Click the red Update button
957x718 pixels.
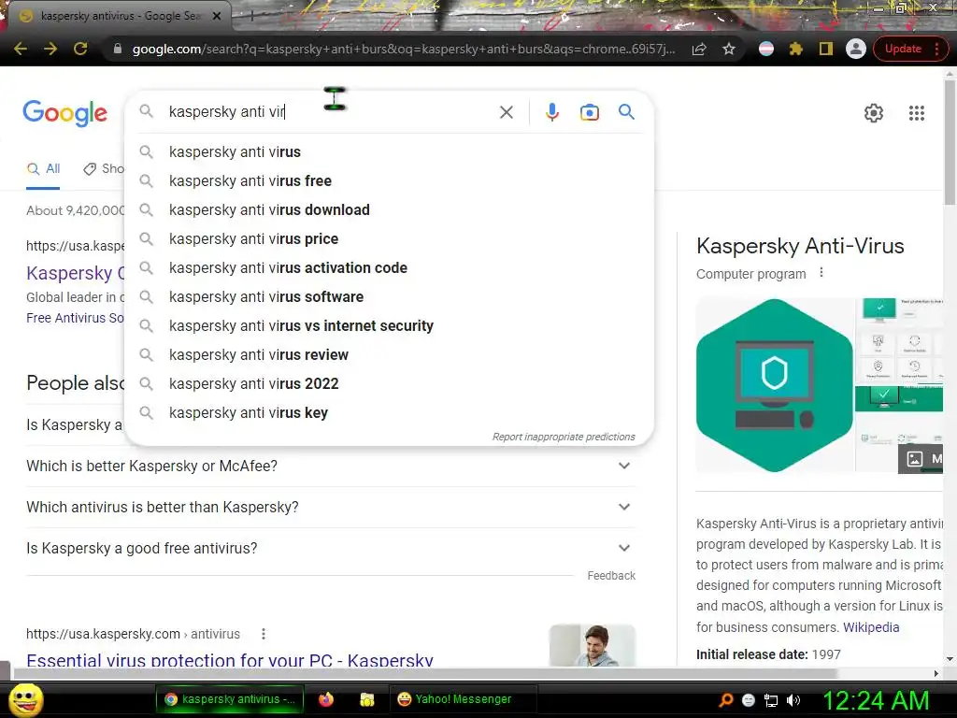(910, 49)
